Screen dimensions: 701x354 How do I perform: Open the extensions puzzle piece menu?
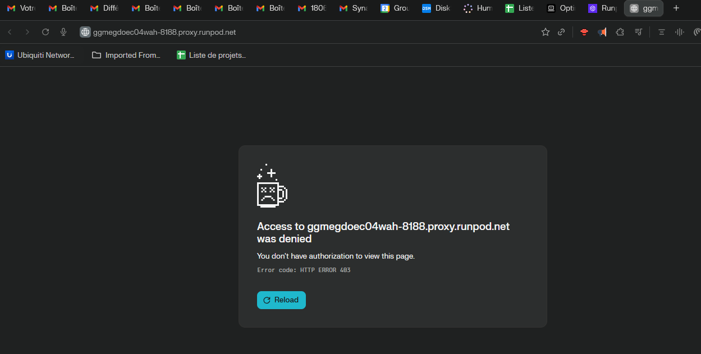(620, 32)
